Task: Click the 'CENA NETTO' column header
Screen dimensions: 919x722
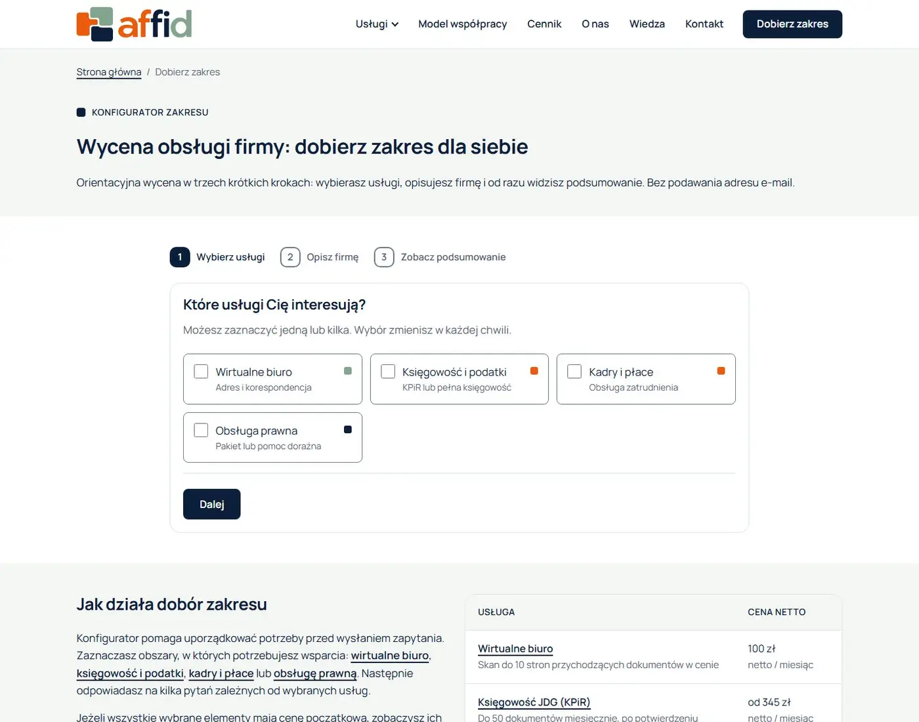Action: 777,612
